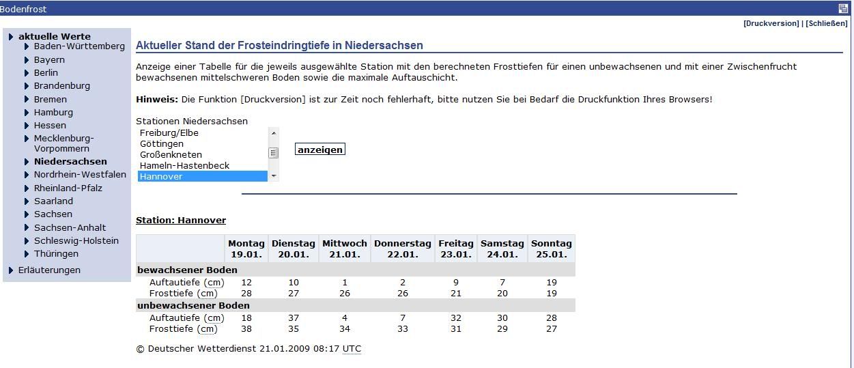This screenshot has height=368, width=854.
Task: Choose Hameln-Hastenbeck station from list
Action: click(184, 166)
